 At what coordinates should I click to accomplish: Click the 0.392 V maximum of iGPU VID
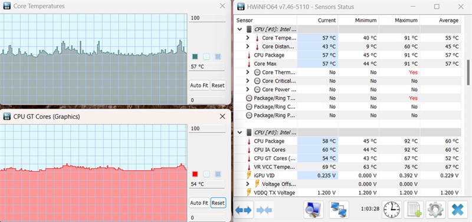tap(408, 175)
